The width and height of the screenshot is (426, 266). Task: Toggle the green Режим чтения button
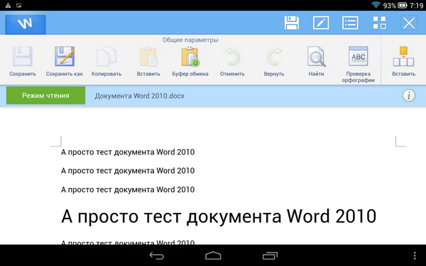tap(45, 96)
